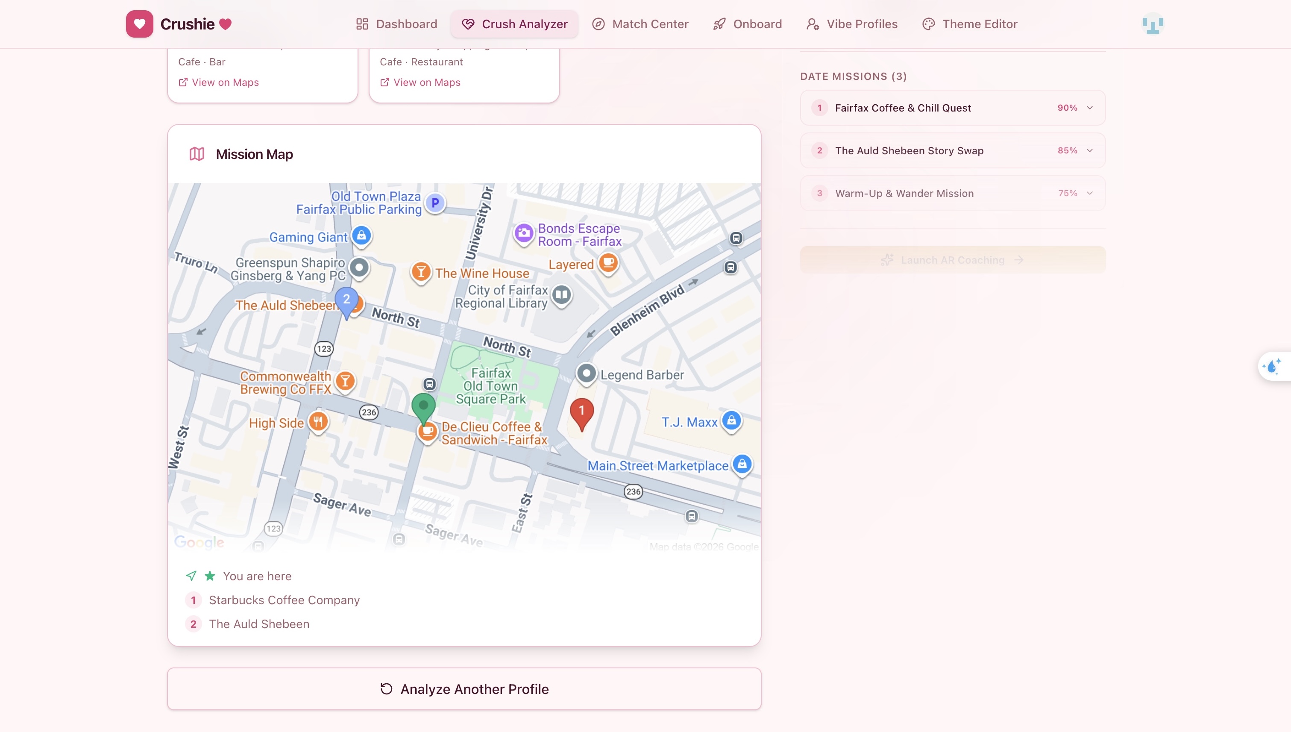This screenshot has height=732, width=1291.
Task: Click the Analyze Another Profile button
Action: [x=464, y=689]
